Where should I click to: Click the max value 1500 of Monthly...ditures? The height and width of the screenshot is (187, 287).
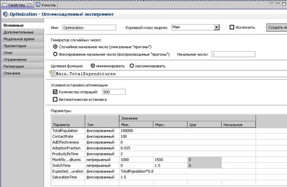pyautogui.click(x=170, y=160)
